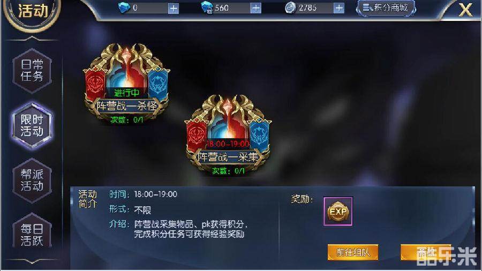
Task: Open the 阵营战—采集 event emblem
Action: (228, 134)
